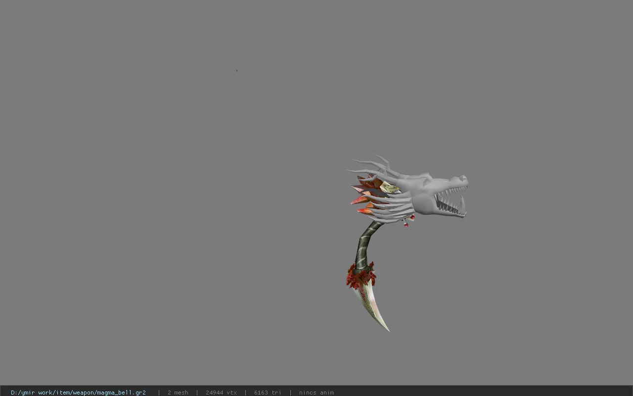
Task: Select the dragon head mesh in viewport
Action: pos(420,193)
